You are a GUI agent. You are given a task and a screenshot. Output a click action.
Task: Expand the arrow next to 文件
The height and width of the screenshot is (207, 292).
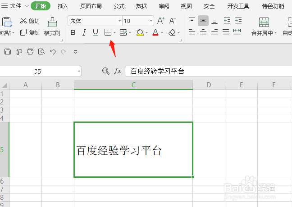tap(27, 6)
